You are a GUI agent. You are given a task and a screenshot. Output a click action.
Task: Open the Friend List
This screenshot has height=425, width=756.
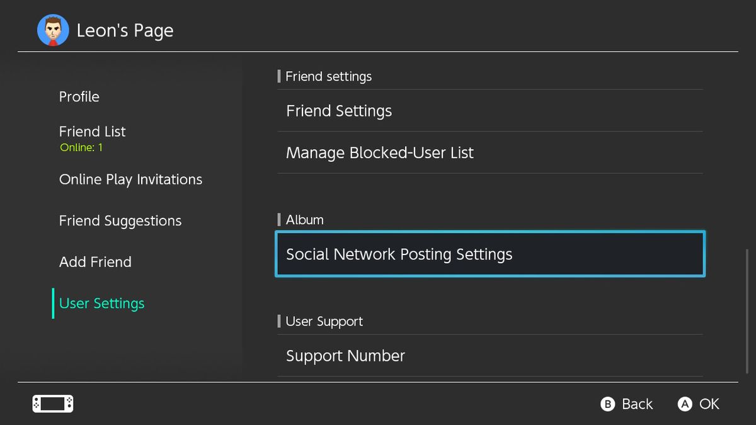[92, 132]
